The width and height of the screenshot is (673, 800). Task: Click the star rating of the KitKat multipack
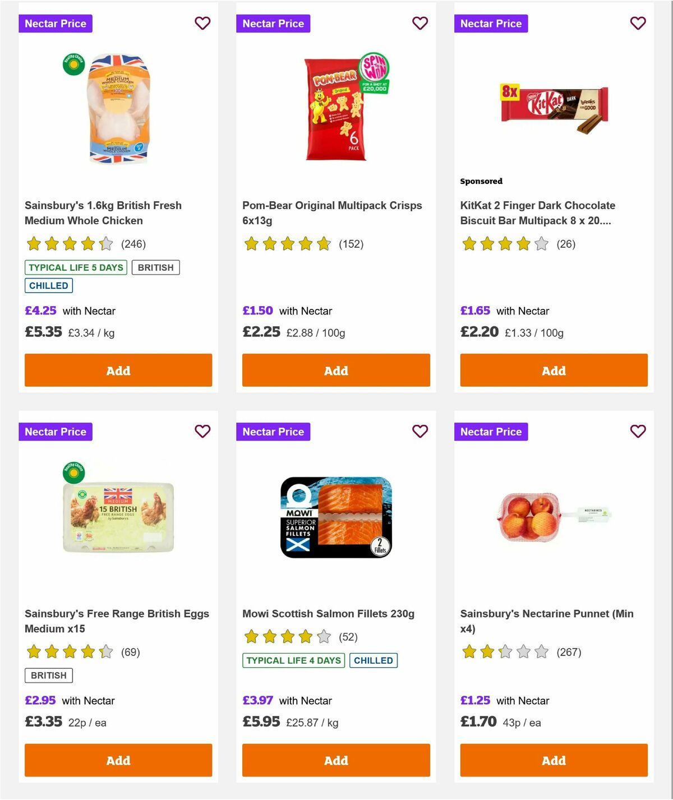coord(503,244)
